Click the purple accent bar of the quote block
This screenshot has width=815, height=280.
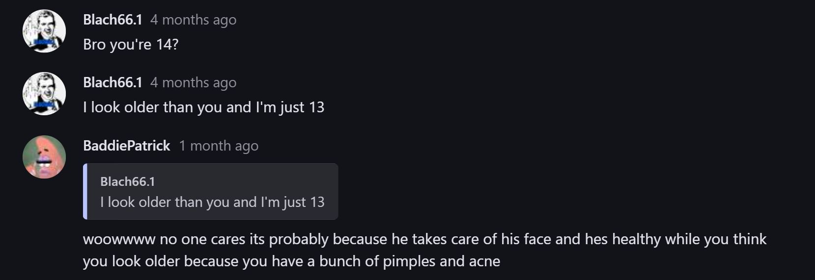click(85, 191)
